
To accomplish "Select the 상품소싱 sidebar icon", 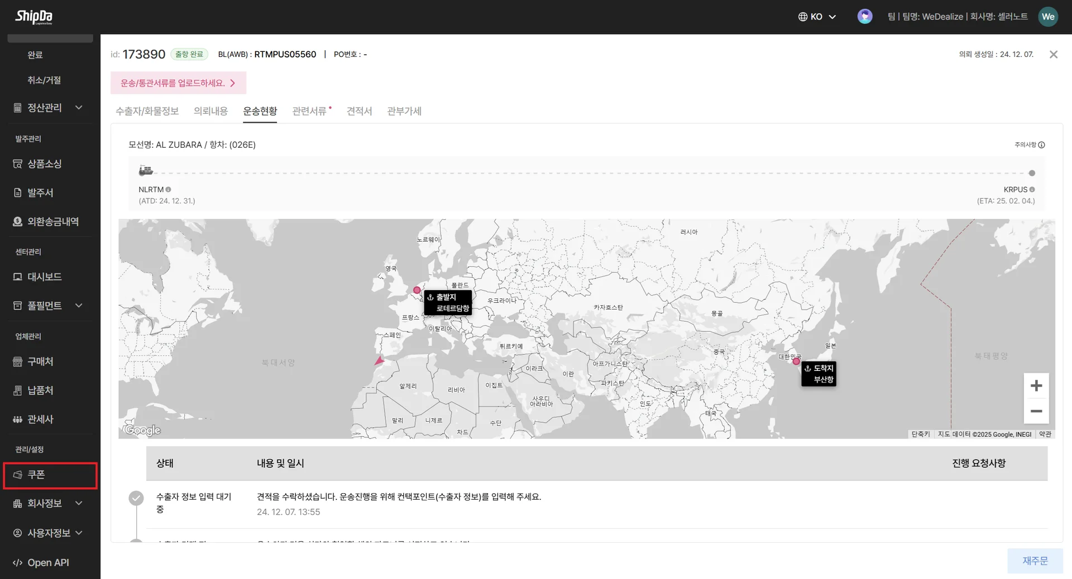I will 17,163.
